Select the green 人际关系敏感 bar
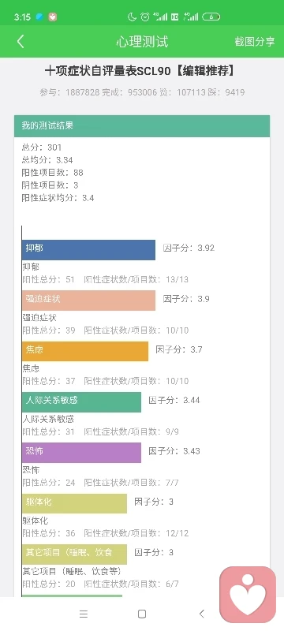The width and height of the screenshot is (284, 631). click(x=82, y=402)
